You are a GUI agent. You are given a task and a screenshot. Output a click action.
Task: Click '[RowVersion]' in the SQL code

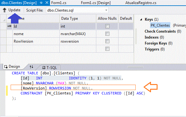point(34,88)
